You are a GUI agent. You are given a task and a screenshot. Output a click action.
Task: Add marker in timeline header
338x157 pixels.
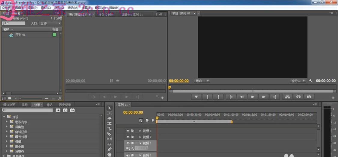tap(153, 121)
